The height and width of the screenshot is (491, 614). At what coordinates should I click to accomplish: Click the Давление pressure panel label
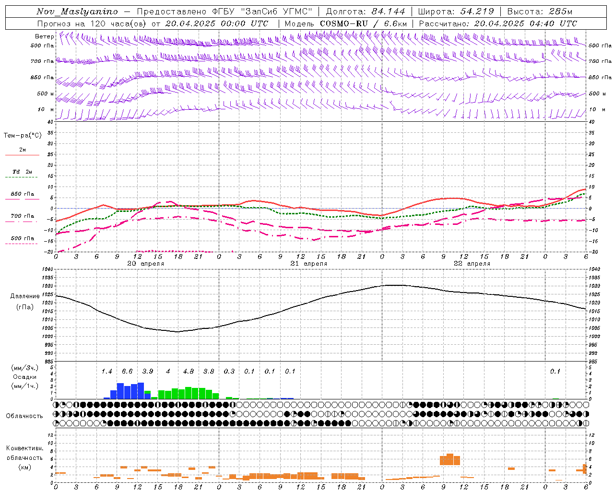(x=25, y=296)
